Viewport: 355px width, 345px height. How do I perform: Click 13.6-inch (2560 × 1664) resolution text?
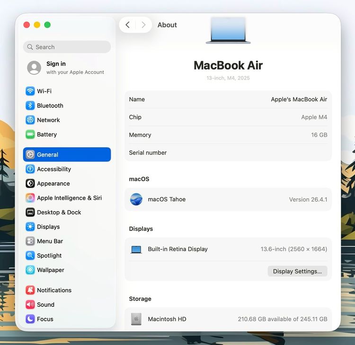point(293,249)
